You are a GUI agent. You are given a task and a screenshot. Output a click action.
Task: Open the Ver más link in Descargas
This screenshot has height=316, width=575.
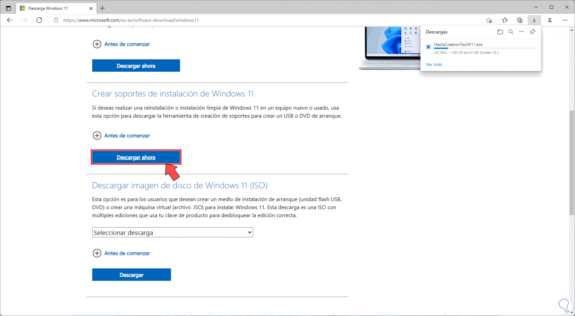pyautogui.click(x=434, y=64)
